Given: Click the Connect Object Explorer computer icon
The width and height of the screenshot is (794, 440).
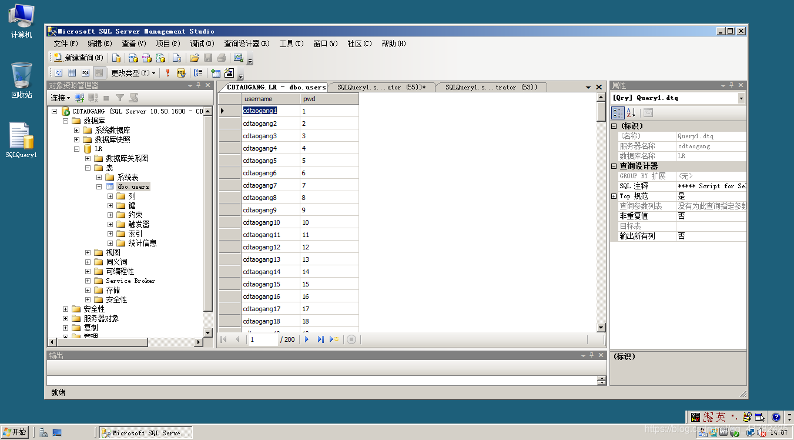Looking at the screenshot, I should click(79, 98).
